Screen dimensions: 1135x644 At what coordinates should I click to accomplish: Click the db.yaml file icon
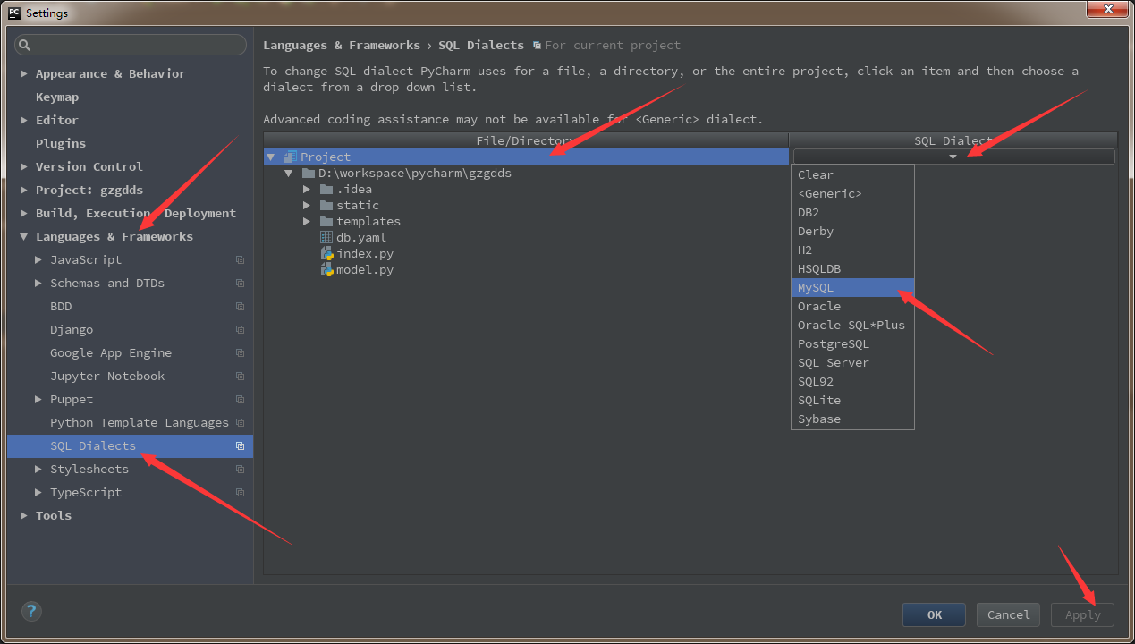point(326,238)
